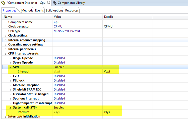Click the Components Library chip icon
The width and height of the screenshot is (188, 119).
click(x=55, y=3)
